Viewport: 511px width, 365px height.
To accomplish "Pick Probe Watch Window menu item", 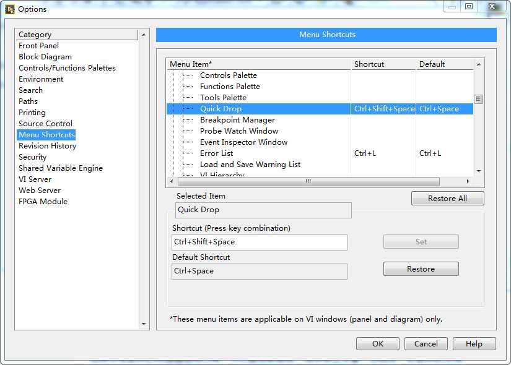I will pos(239,131).
